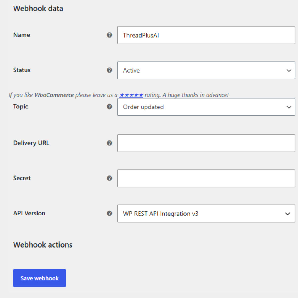Click the API Version label text
The width and height of the screenshot is (298, 298).
29,213
